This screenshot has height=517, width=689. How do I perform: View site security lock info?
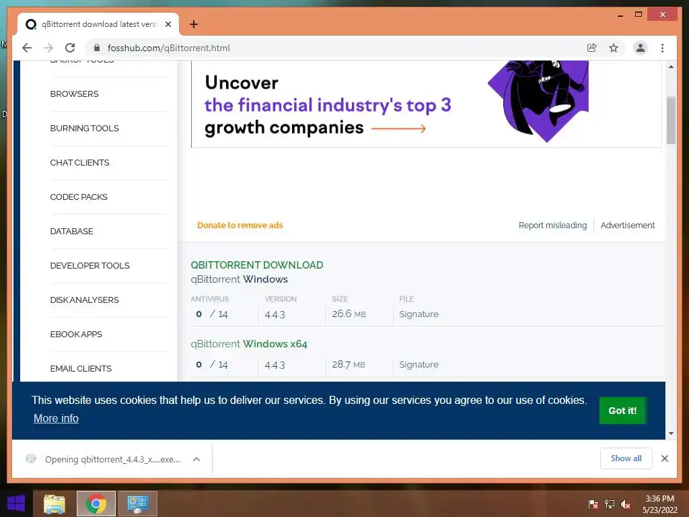(x=97, y=48)
